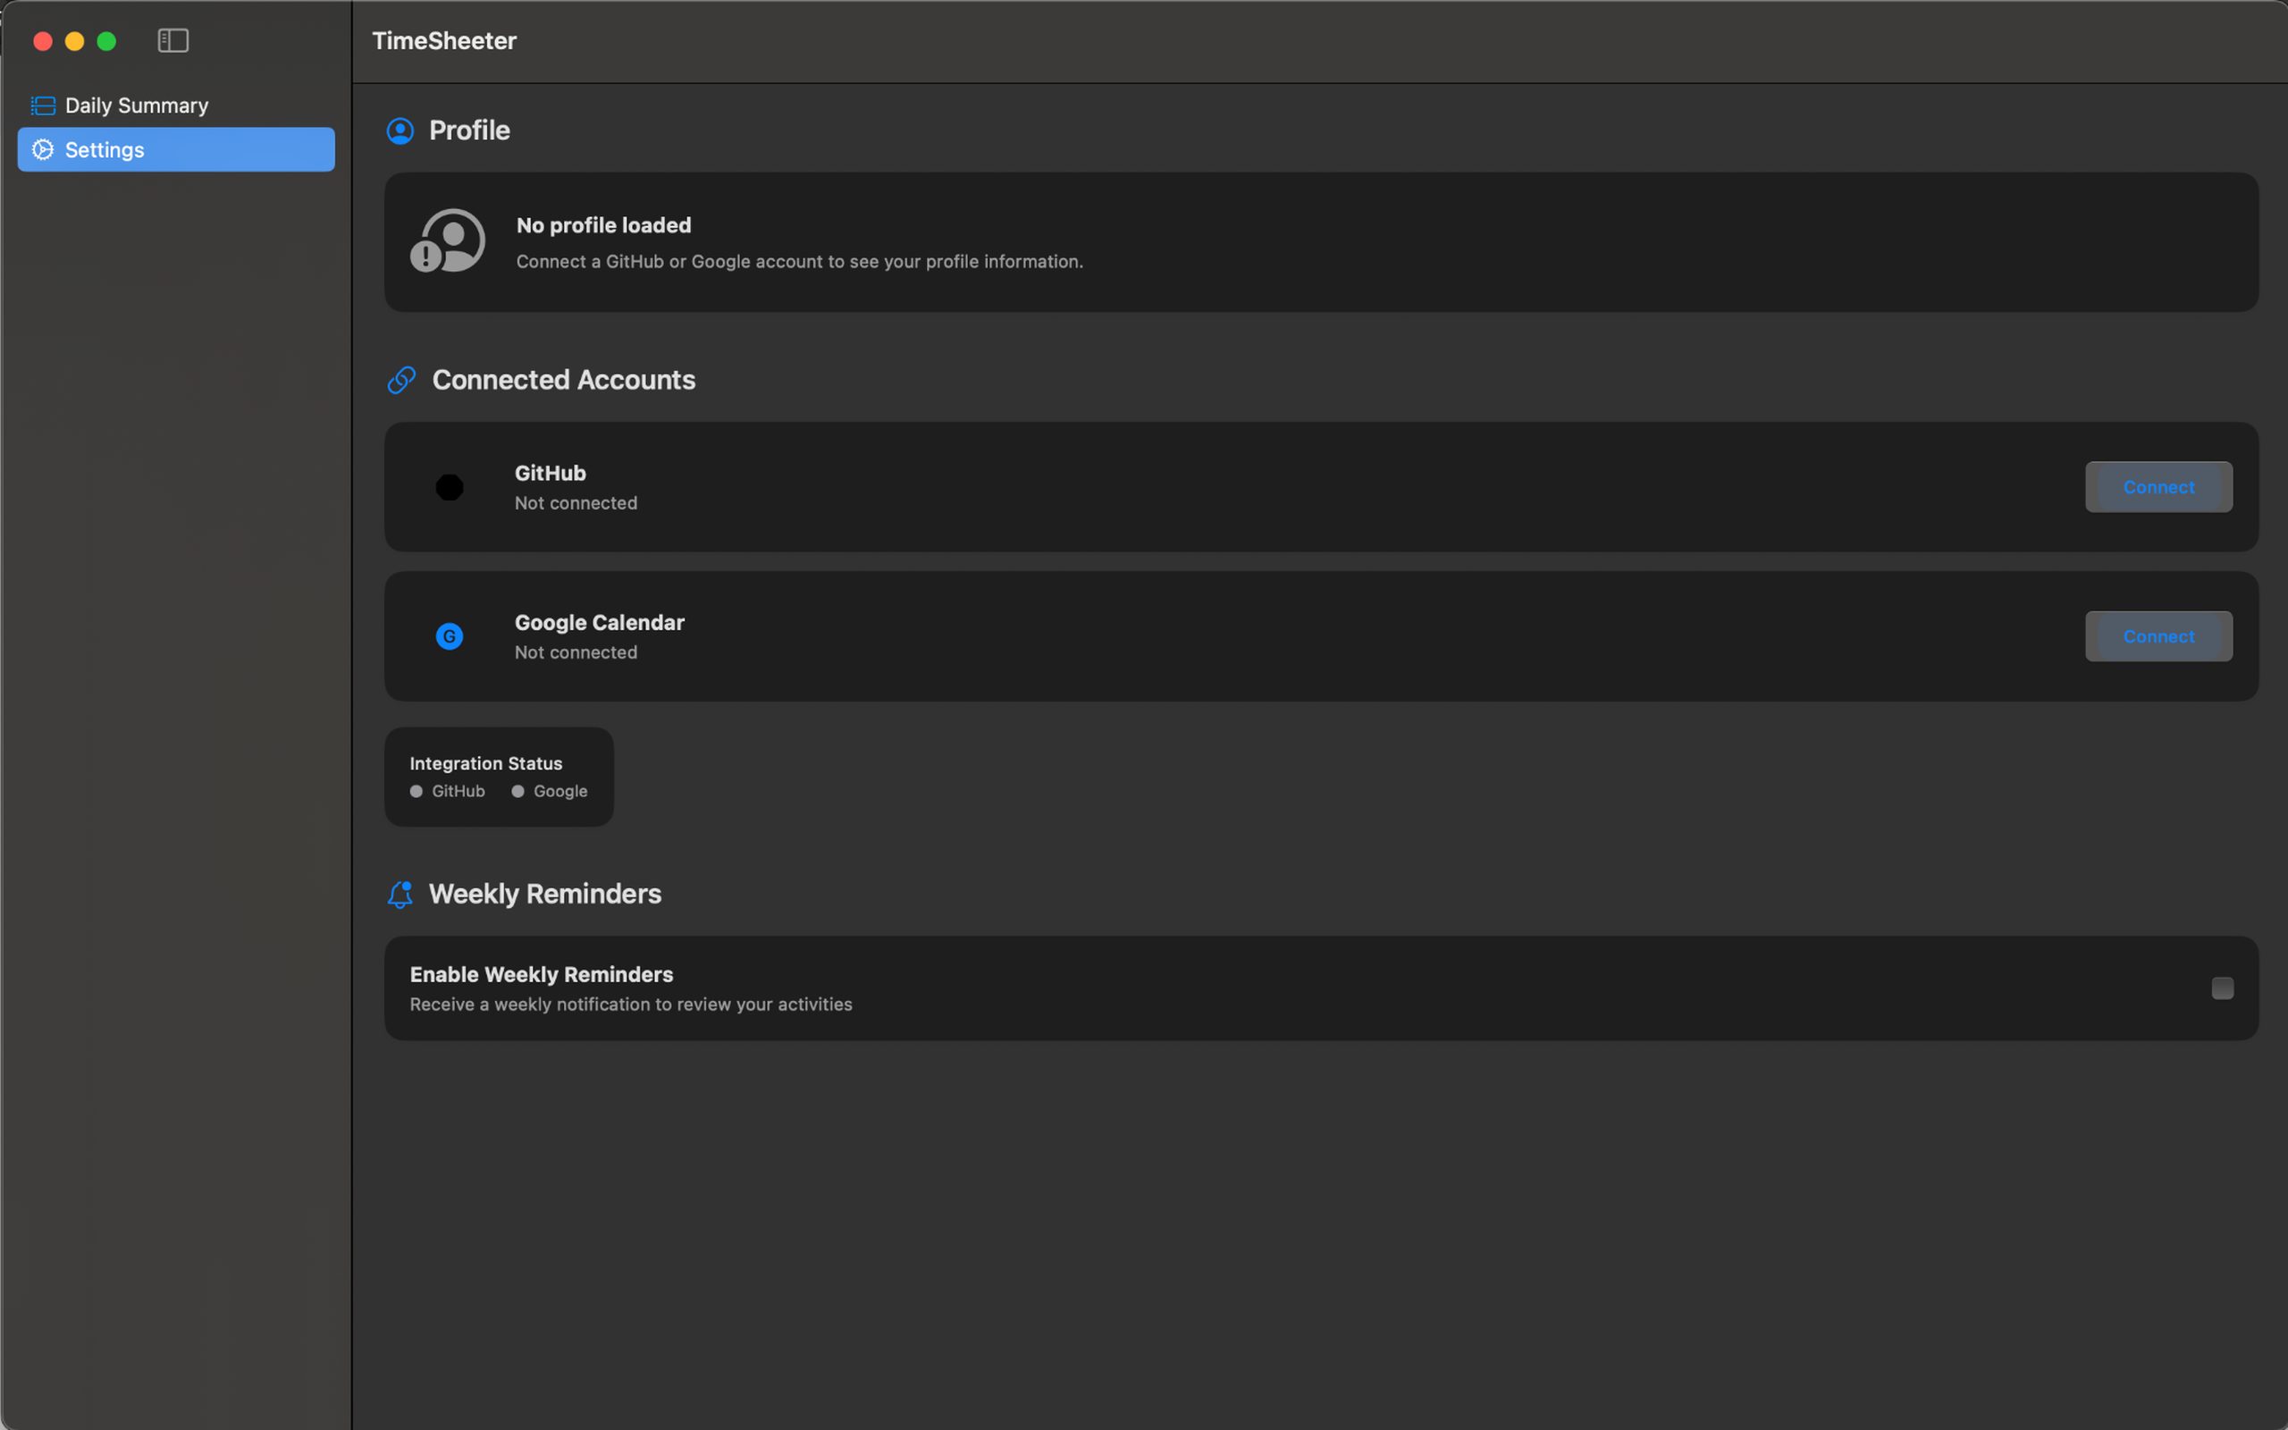Viewport: 2288px width, 1430px height.
Task: Select Settings in sidebar
Action: (176, 149)
